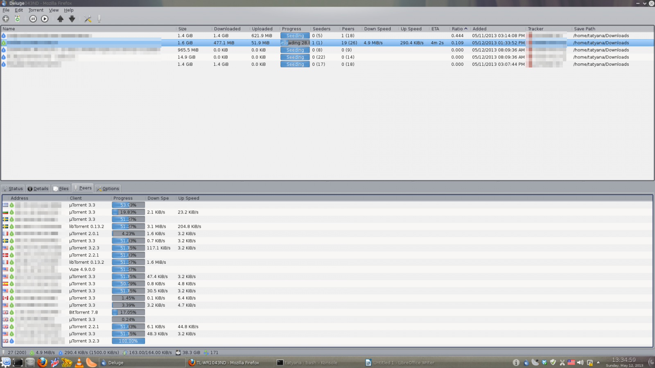Image resolution: width=655 pixels, height=368 pixels.
Task: Click the Remove Torrent recycle bin icon
Action: coord(18,19)
